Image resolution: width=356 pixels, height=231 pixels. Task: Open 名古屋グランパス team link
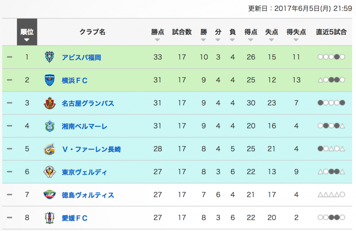click(x=88, y=103)
